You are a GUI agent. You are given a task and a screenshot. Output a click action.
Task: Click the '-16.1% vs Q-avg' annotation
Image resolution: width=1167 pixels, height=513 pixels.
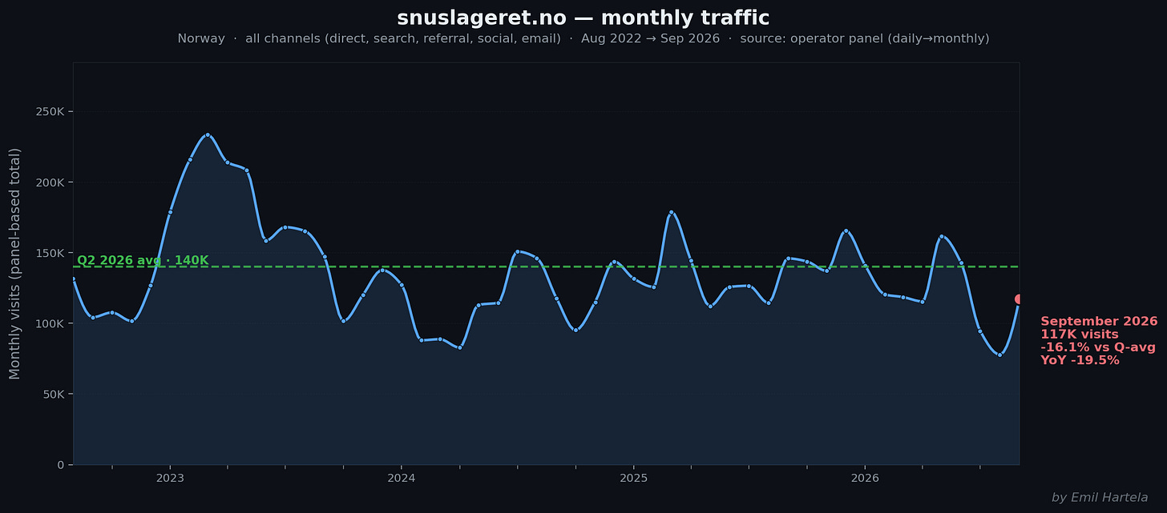1098,347
